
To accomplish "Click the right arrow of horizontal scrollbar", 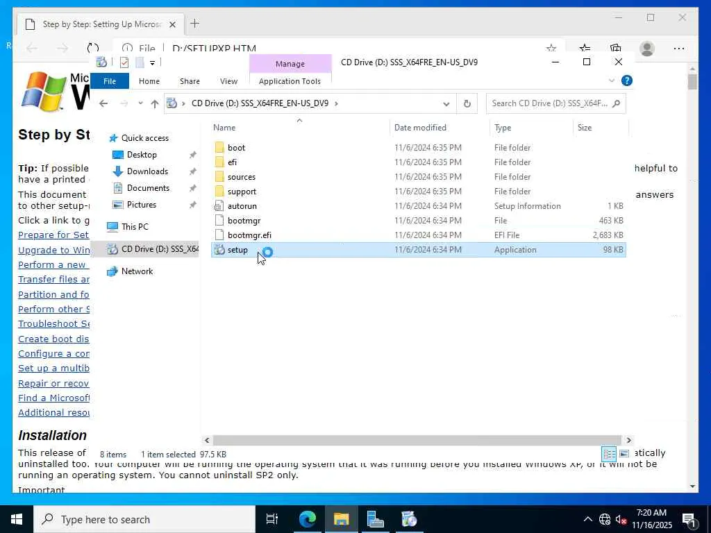I will point(628,440).
